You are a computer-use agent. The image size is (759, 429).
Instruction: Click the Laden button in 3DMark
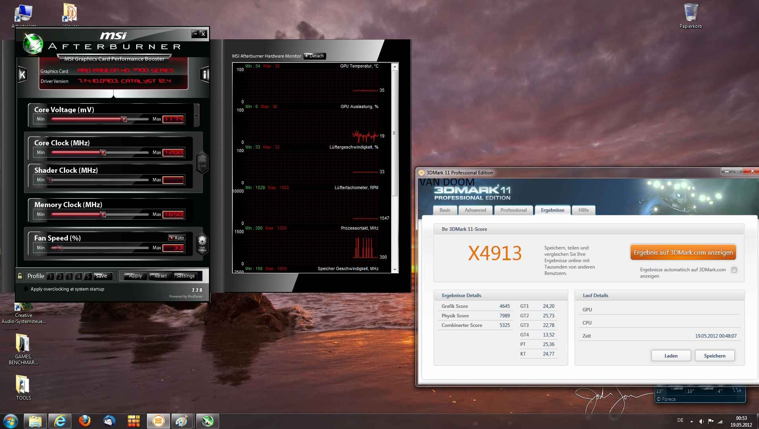[x=671, y=356]
